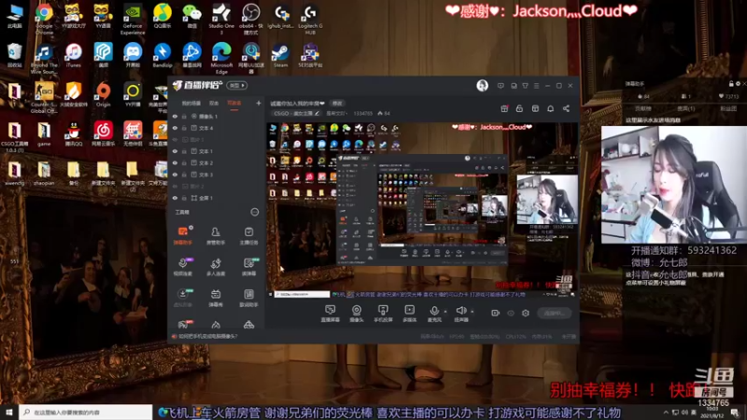Viewport: 747px width, 420px height.
Task: Open the 虚拟形象 virtual avatar tool
Action: point(183,298)
